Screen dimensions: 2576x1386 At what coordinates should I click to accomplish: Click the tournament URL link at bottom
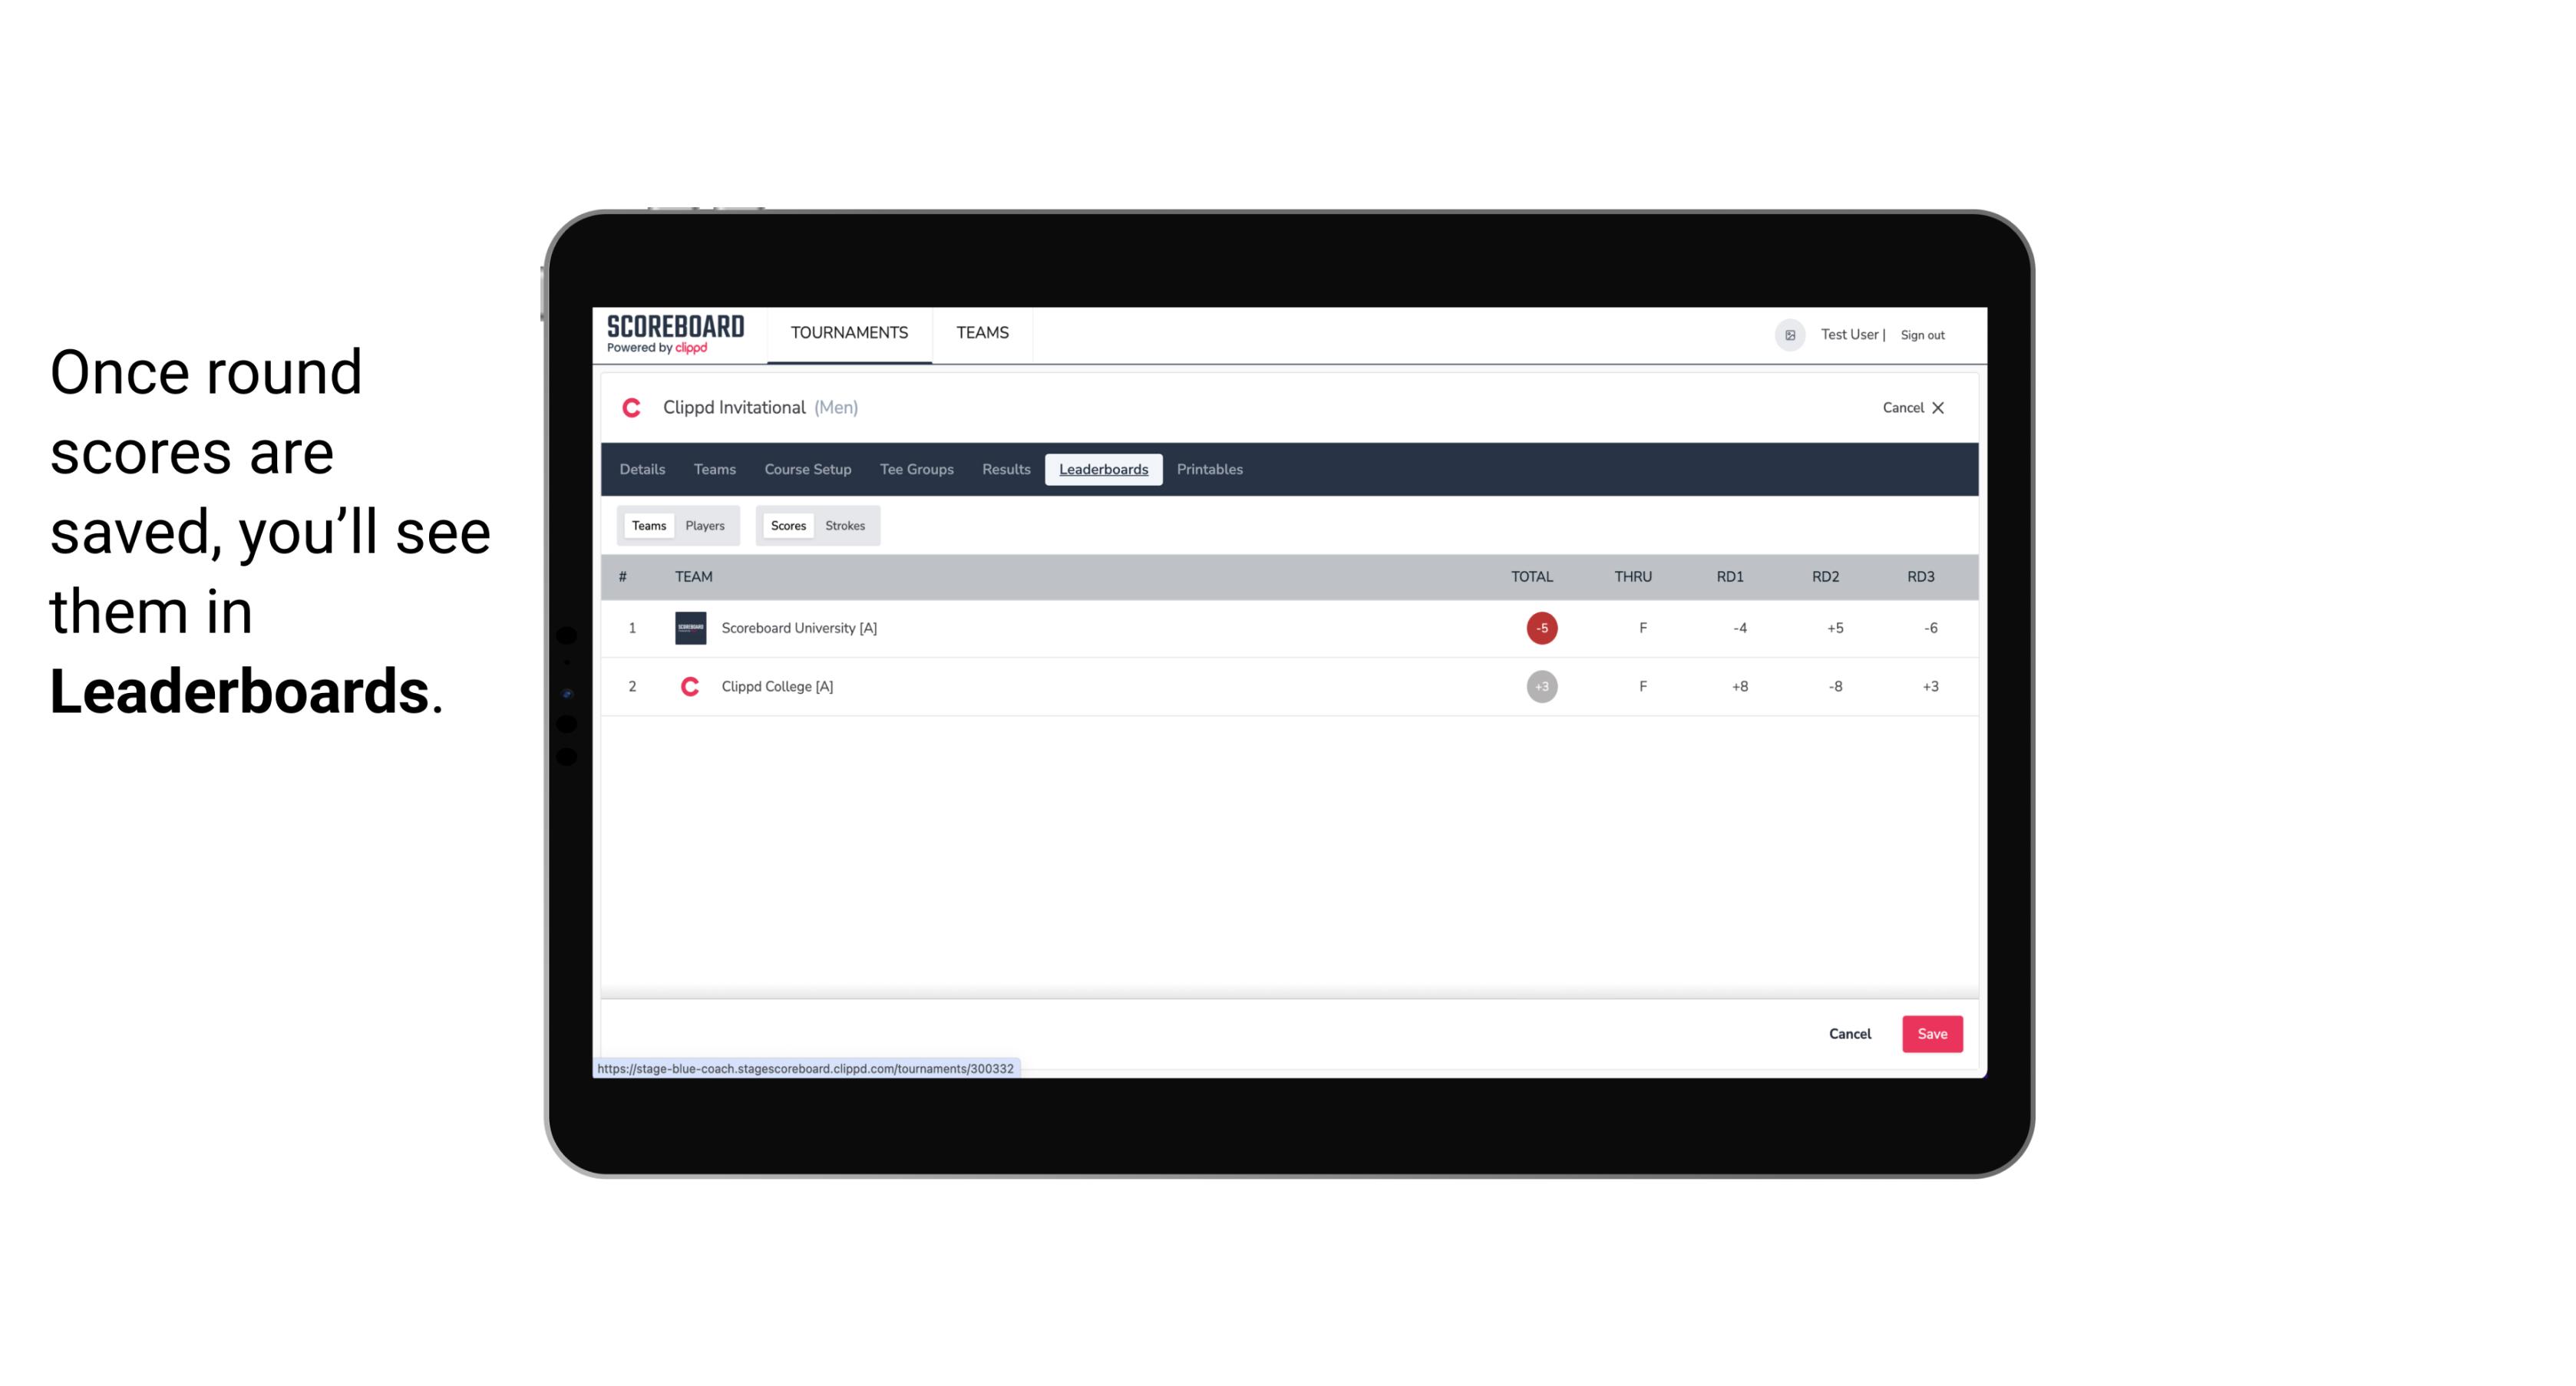807,1068
